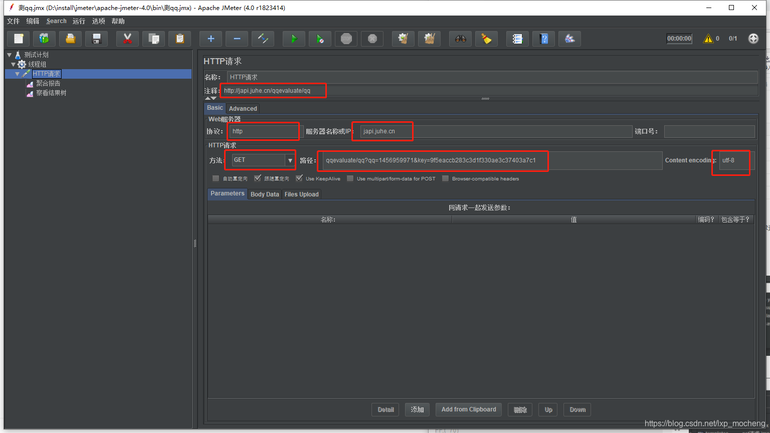Click the Toggle enable/disable icon
Image resolution: width=770 pixels, height=433 pixels.
point(263,39)
